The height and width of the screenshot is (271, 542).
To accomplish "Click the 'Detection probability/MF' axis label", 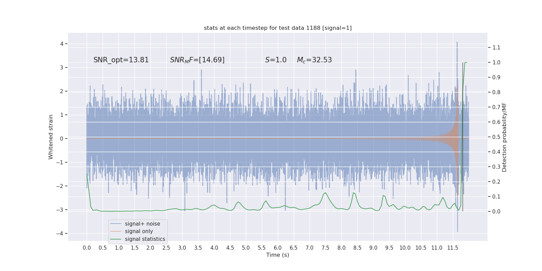I will click(504, 137).
